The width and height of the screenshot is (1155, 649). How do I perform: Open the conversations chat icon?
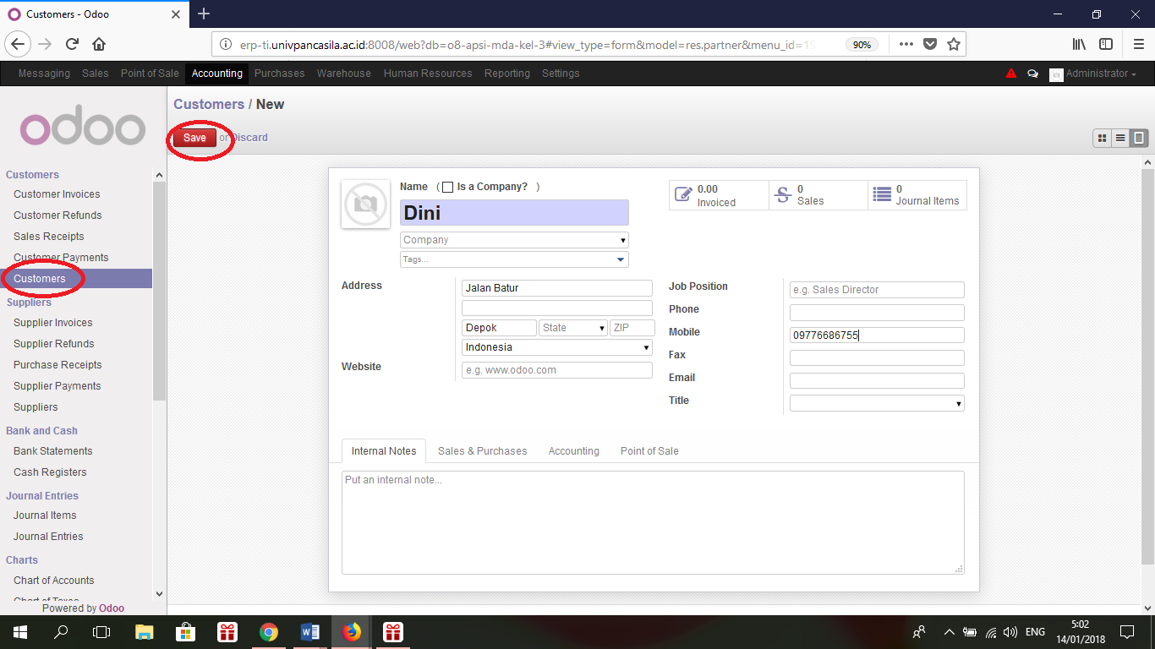point(1032,74)
